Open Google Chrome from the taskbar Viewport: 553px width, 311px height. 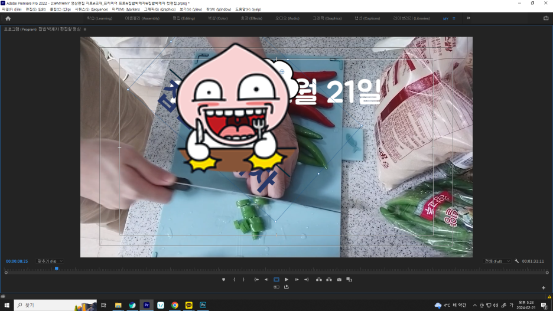click(174, 305)
